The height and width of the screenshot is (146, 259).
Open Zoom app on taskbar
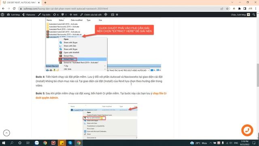click(x=37, y=143)
